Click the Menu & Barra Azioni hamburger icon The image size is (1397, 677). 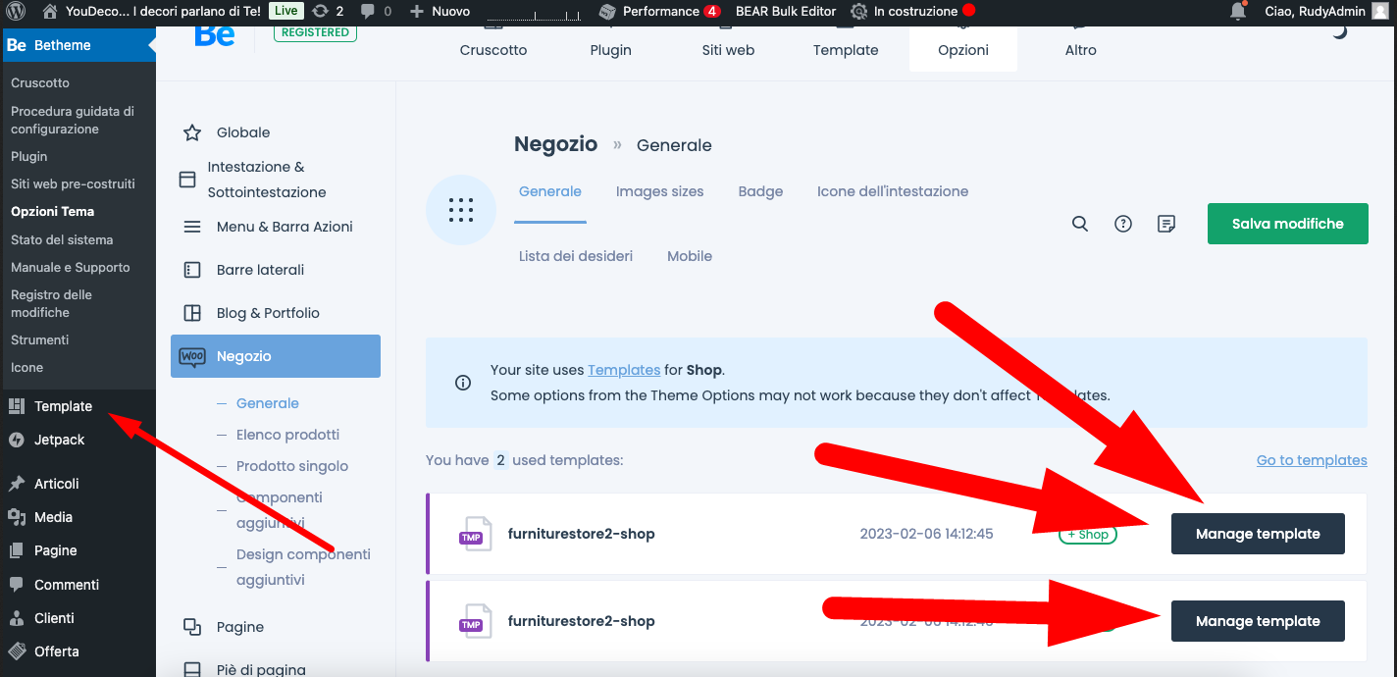coord(192,227)
